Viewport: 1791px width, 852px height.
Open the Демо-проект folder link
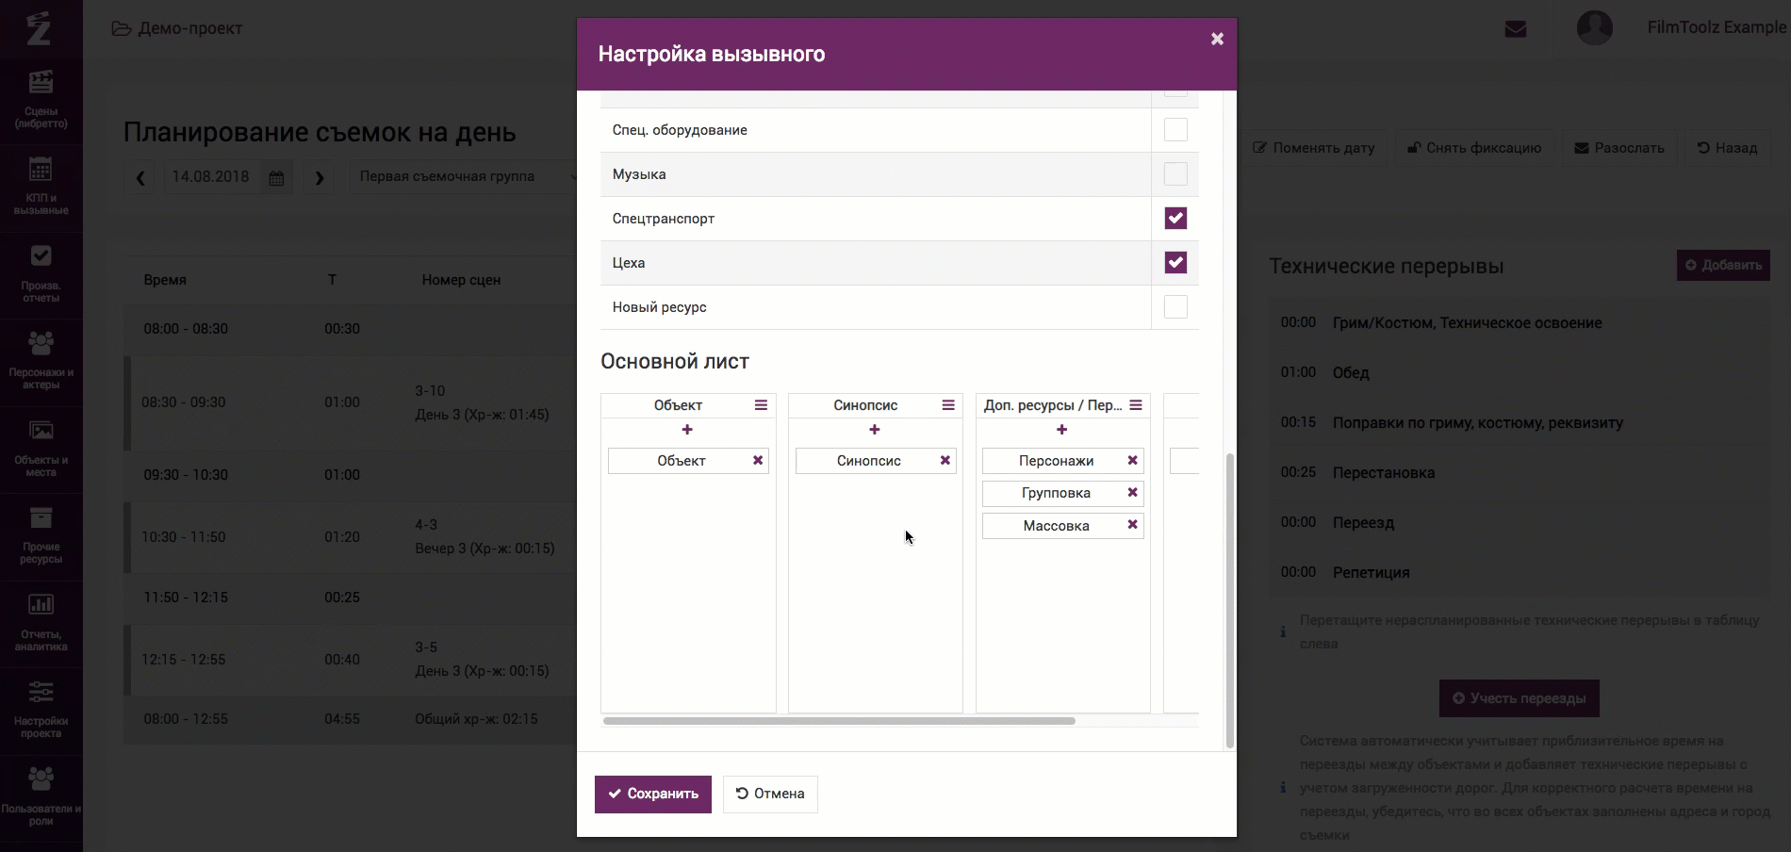coord(177,28)
